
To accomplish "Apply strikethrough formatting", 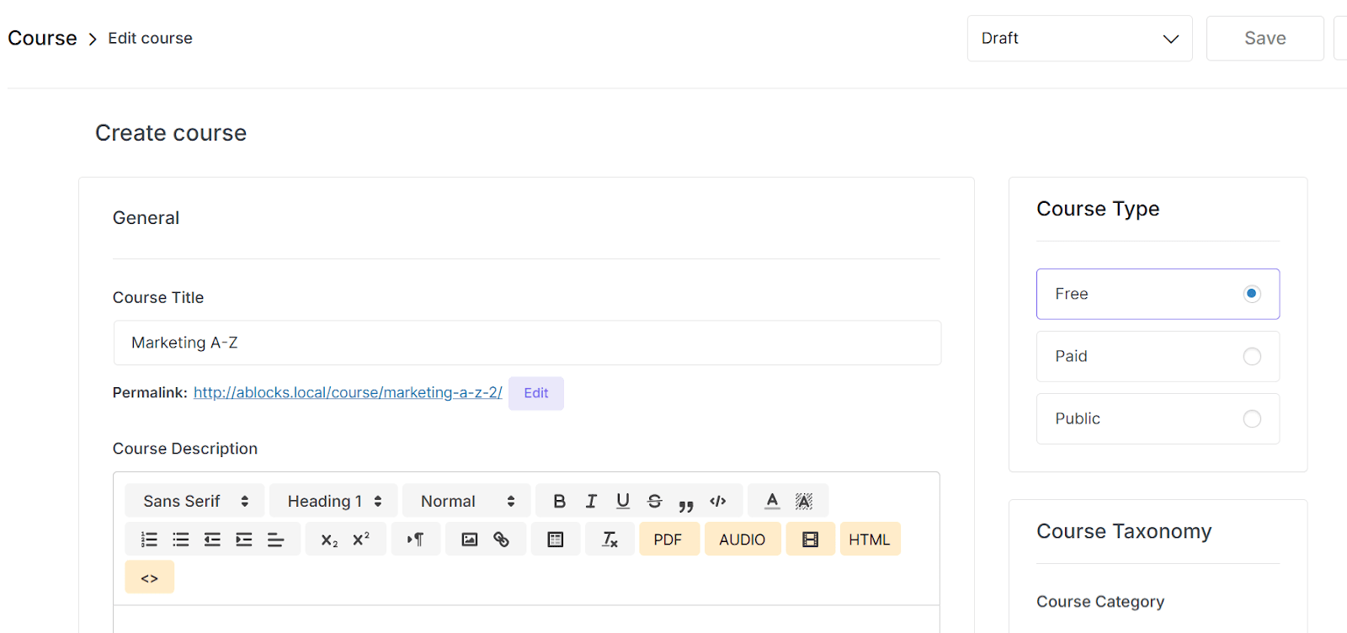I will [654, 501].
